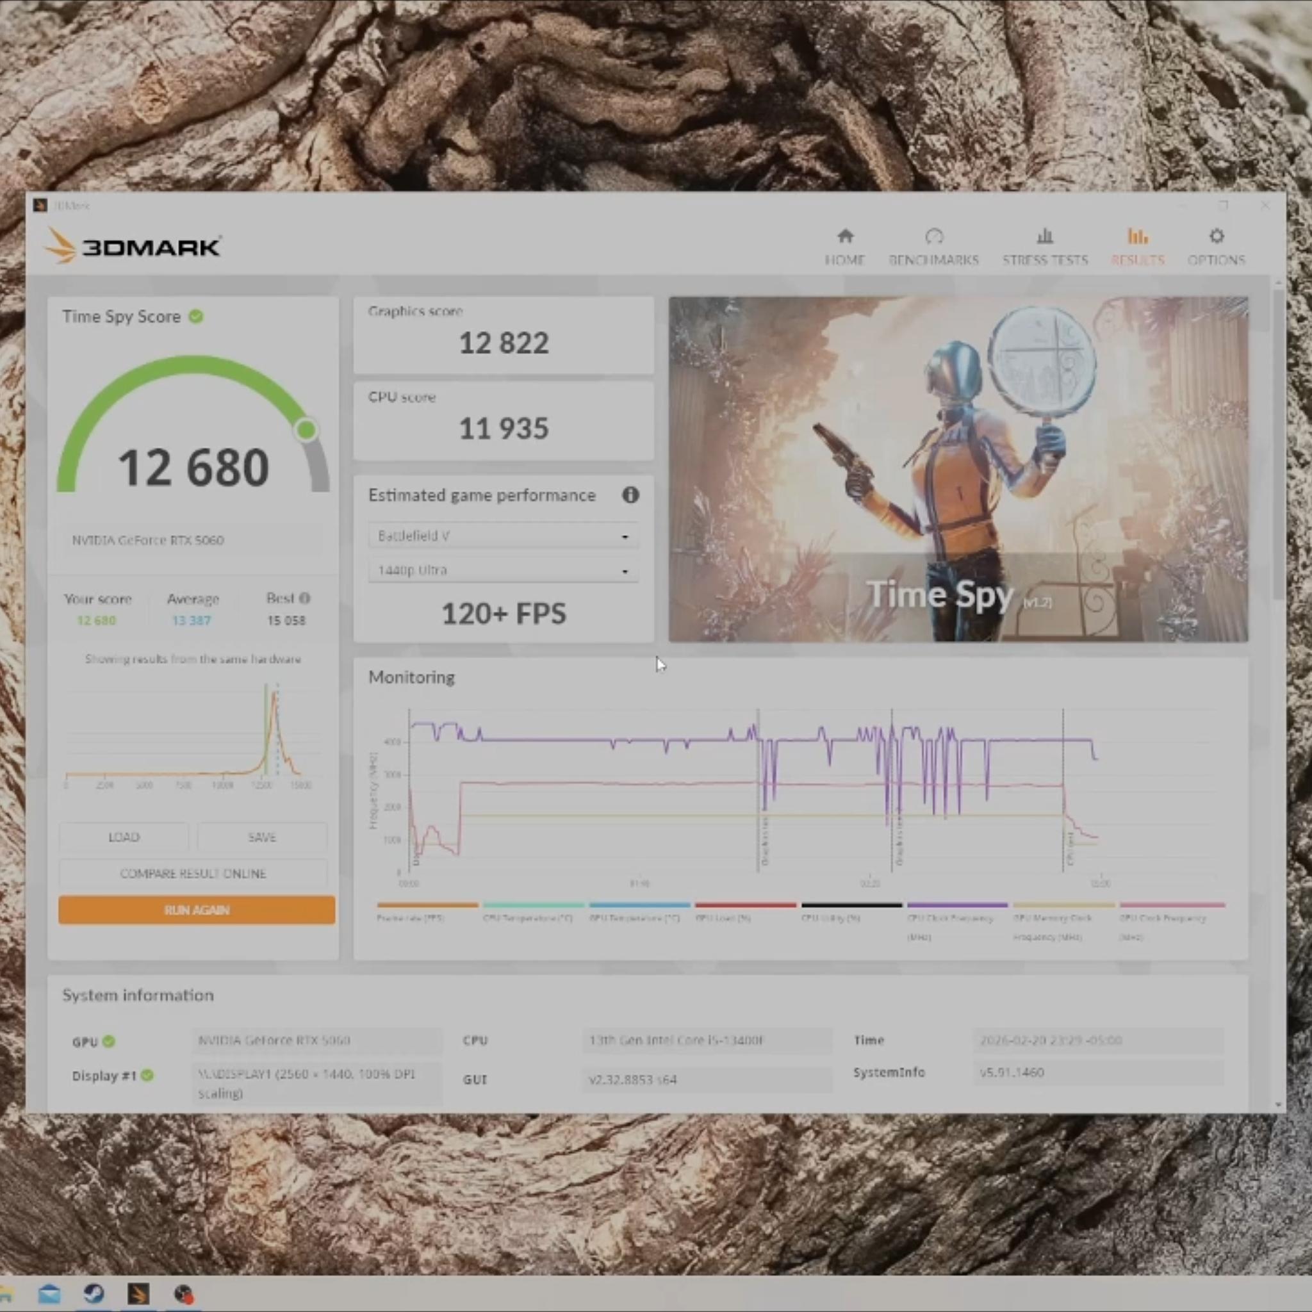Click the 13th Gen Intel Core CPU field
Image resolution: width=1312 pixels, height=1312 pixels.
(707, 1040)
